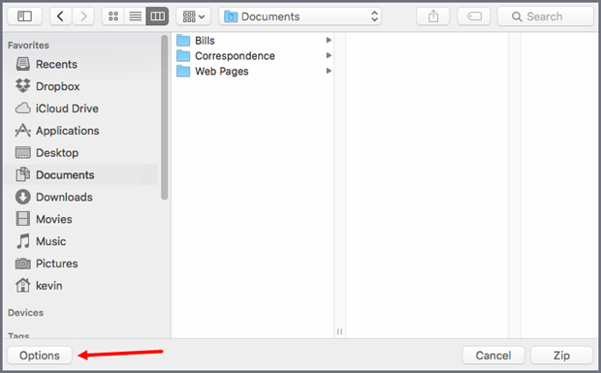Image resolution: width=601 pixels, height=373 pixels.
Task: Click the Correspondence folder icon
Action: point(183,55)
